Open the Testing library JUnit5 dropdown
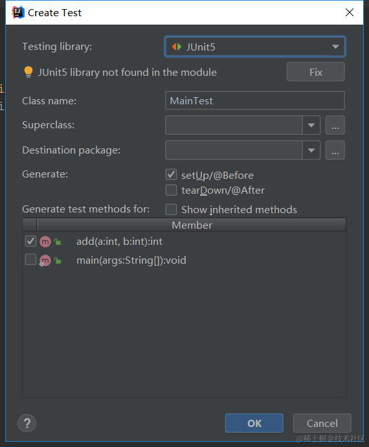 254,47
